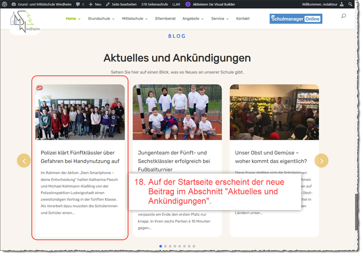
Task: Open the football team photo thumbnail
Action: (x=177, y=112)
